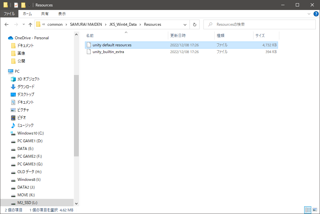Open the 共有 ribbon tab
320x214 pixels.
click(45, 14)
